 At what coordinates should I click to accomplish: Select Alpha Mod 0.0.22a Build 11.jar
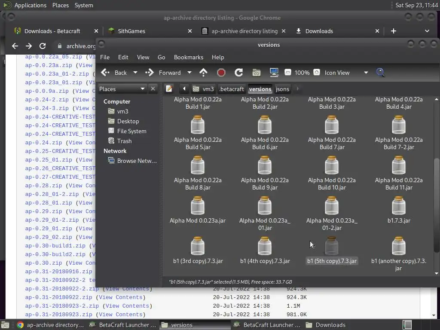tap(399, 173)
